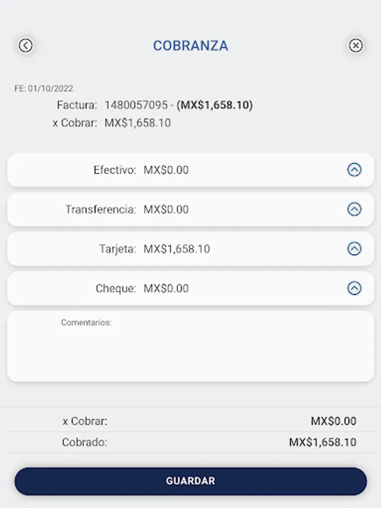
Task: Select the Tarjeta amount showing MX$1,658.10
Action: point(176,248)
